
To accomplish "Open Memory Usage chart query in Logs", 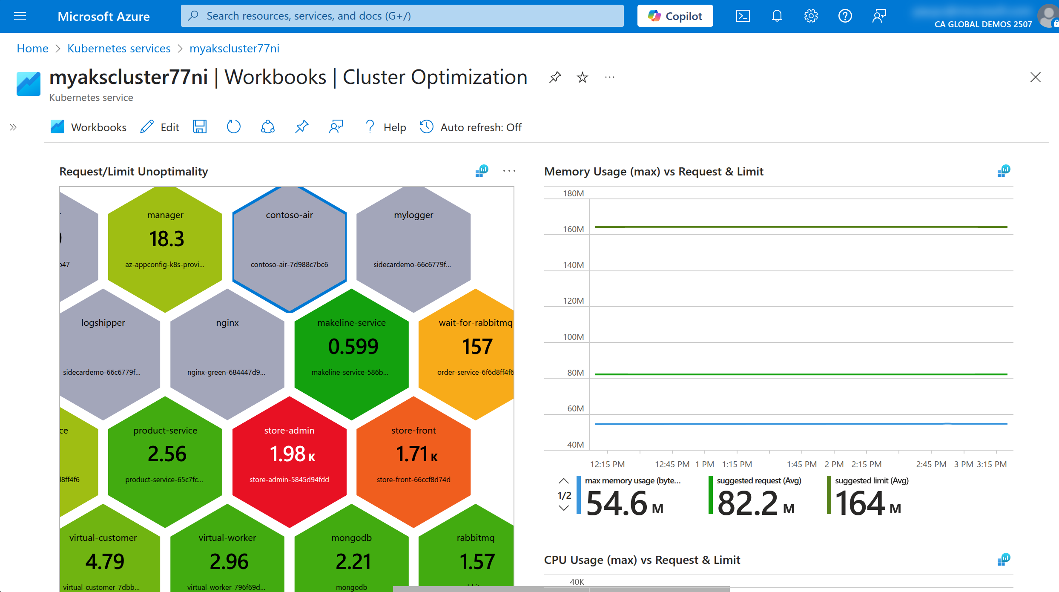I will [x=1004, y=171].
